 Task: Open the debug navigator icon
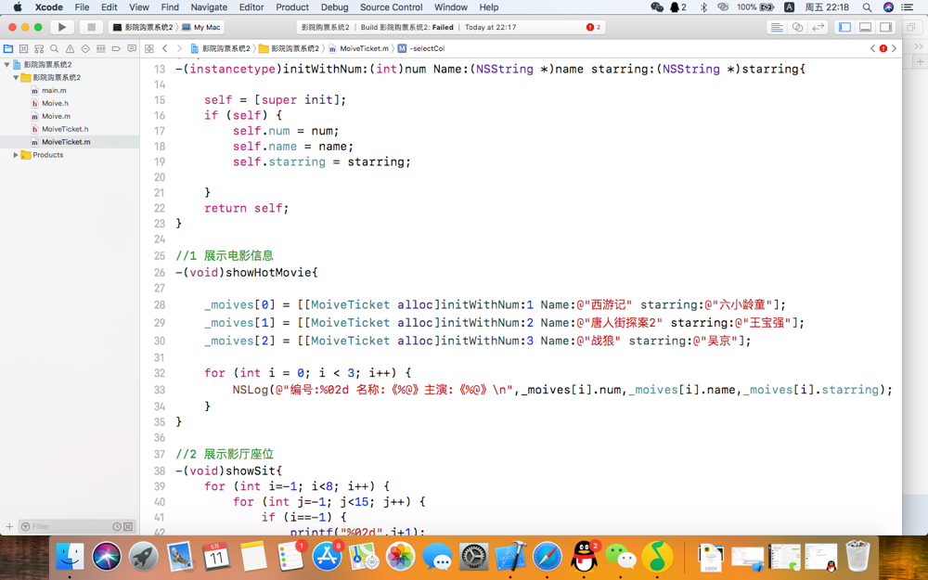tap(100, 48)
